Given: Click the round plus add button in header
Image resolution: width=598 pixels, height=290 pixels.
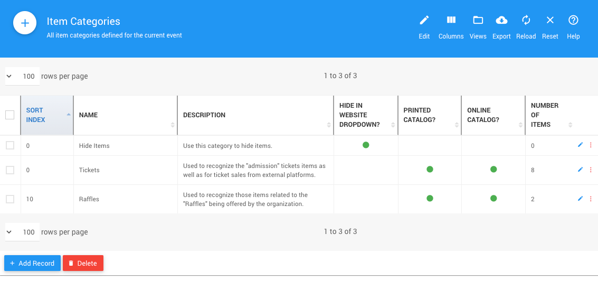Looking at the screenshot, I should [x=25, y=23].
